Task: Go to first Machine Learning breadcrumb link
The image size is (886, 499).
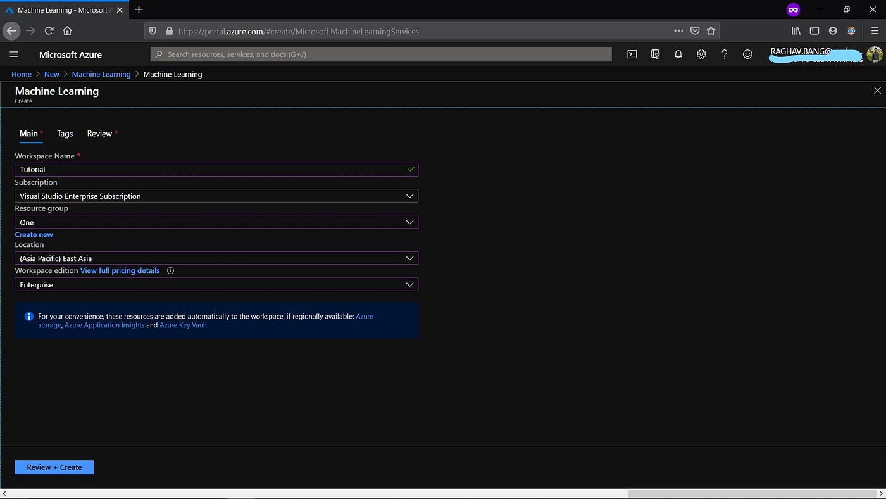Action: [101, 74]
